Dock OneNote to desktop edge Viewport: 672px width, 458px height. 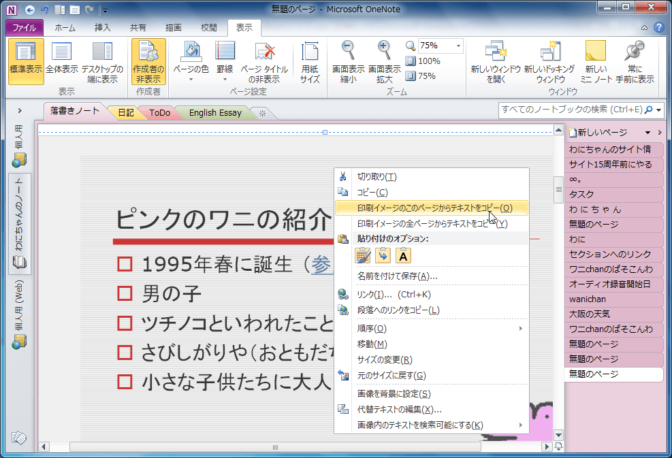(x=102, y=61)
